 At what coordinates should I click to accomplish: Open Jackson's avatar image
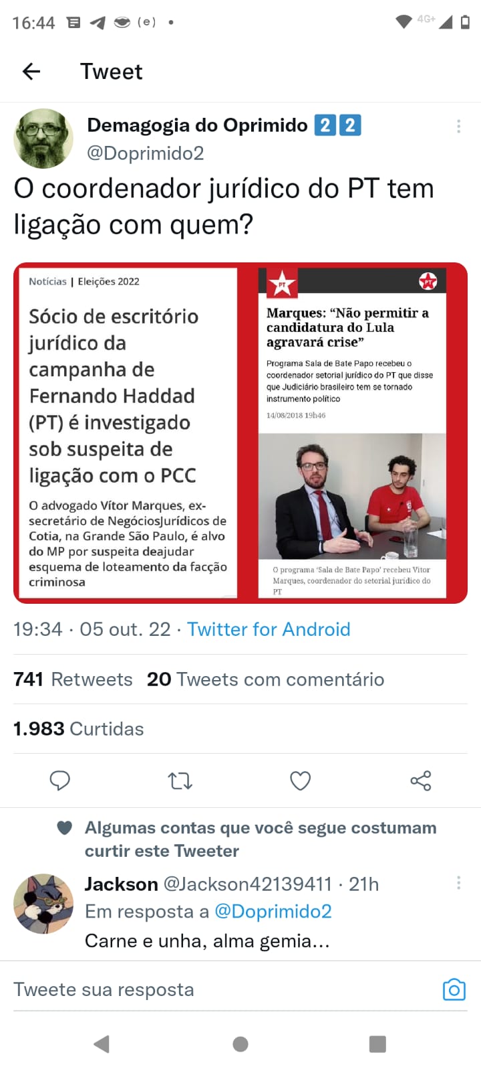coord(43,904)
